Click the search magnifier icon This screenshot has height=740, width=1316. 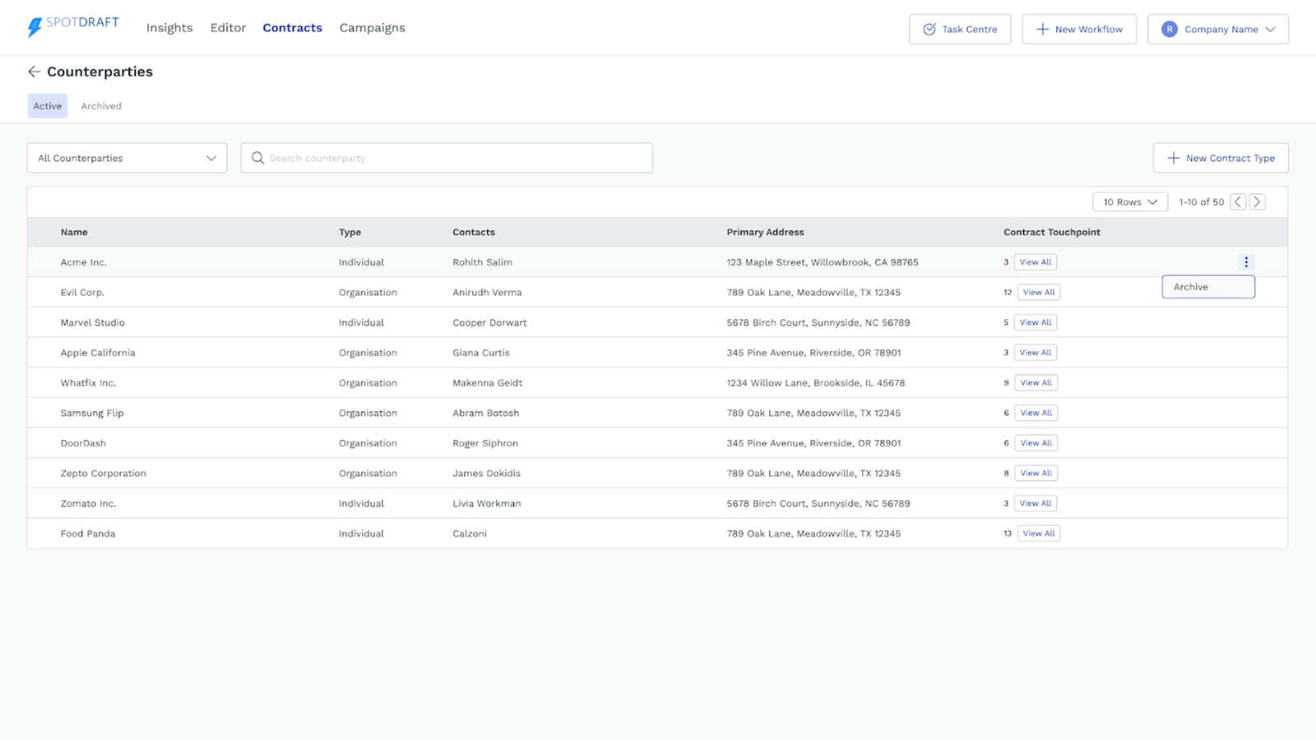(257, 158)
